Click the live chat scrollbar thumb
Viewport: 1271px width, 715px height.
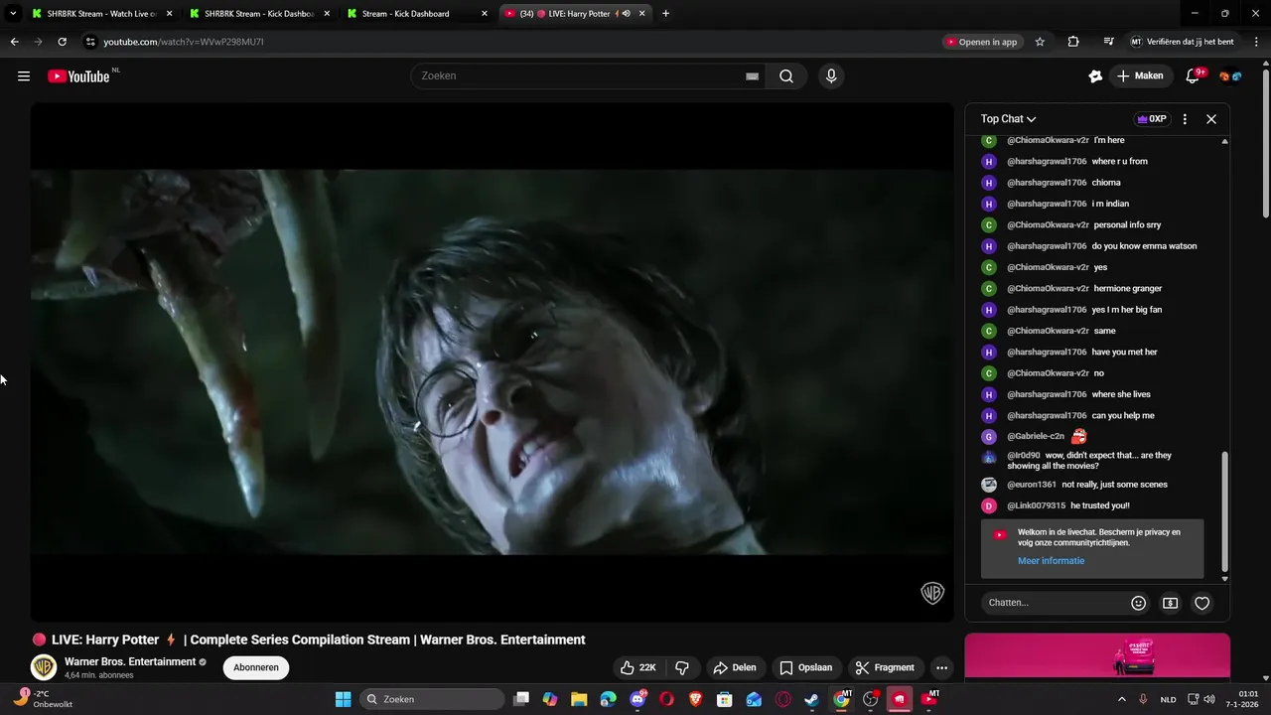coord(1224,510)
